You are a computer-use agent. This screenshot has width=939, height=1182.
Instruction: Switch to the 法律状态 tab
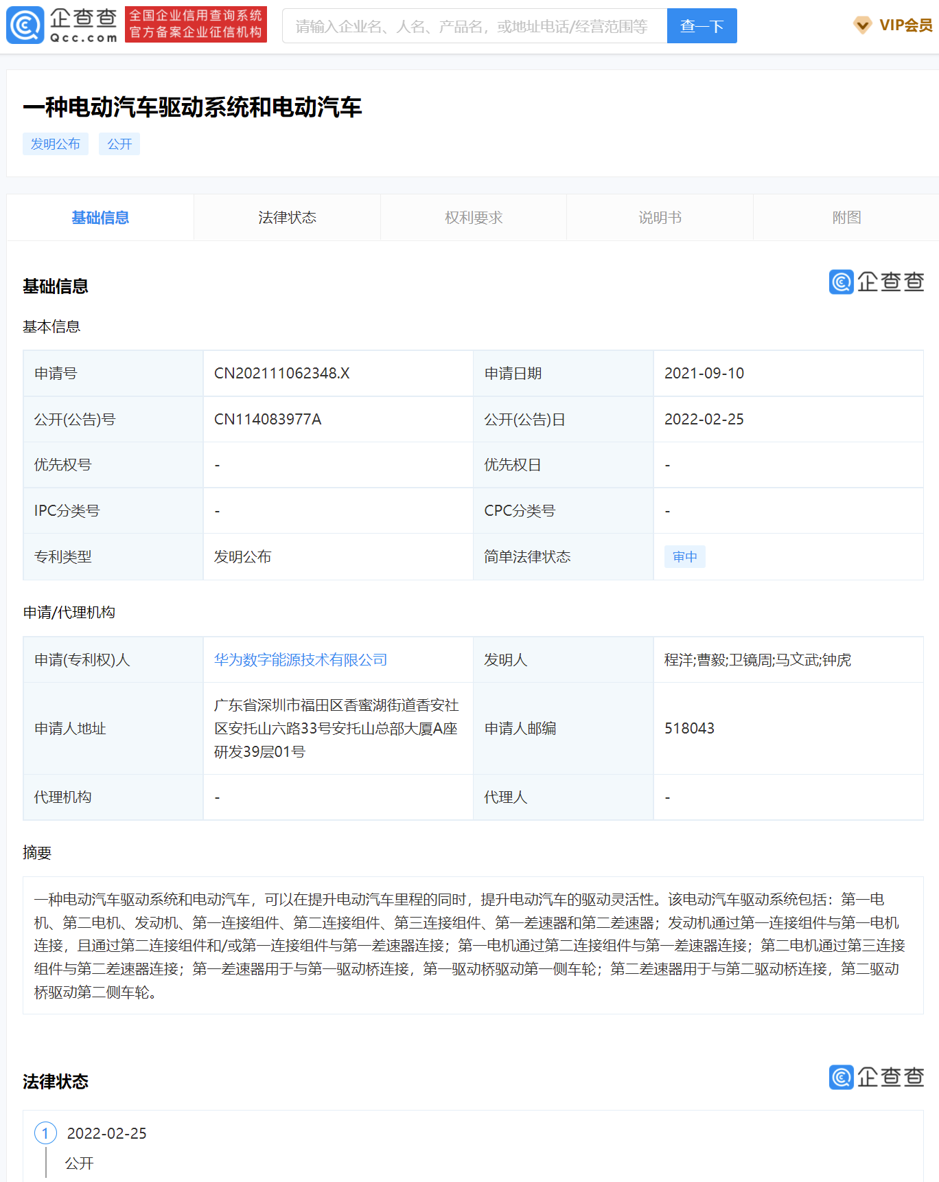pyautogui.click(x=287, y=218)
